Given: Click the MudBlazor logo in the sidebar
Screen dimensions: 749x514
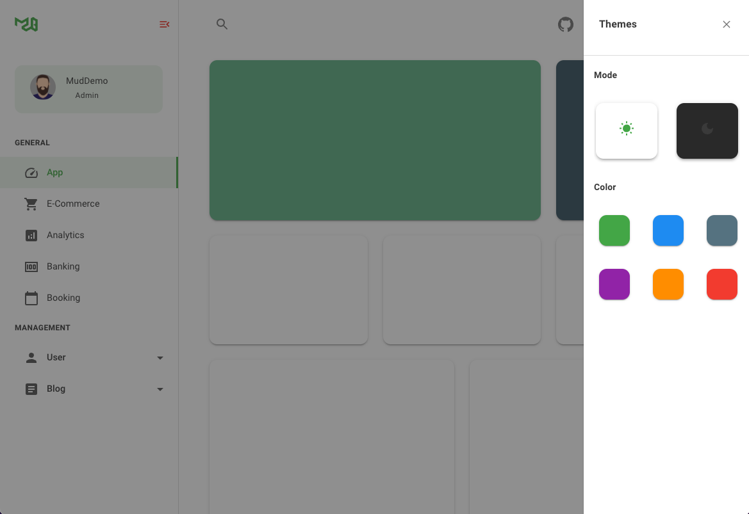Looking at the screenshot, I should (x=26, y=24).
